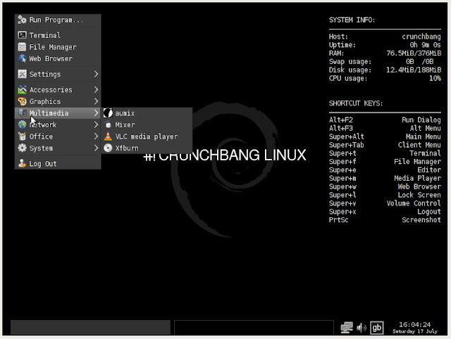Open Xfburn from Multimedia submenu
This screenshot has height=339, width=451.
point(147,148)
